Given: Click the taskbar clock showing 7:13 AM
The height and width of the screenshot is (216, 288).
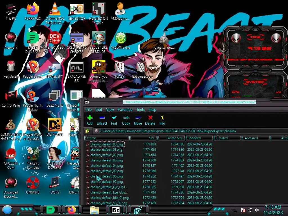Looking at the screenshot, I should click(x=273, y=210).
